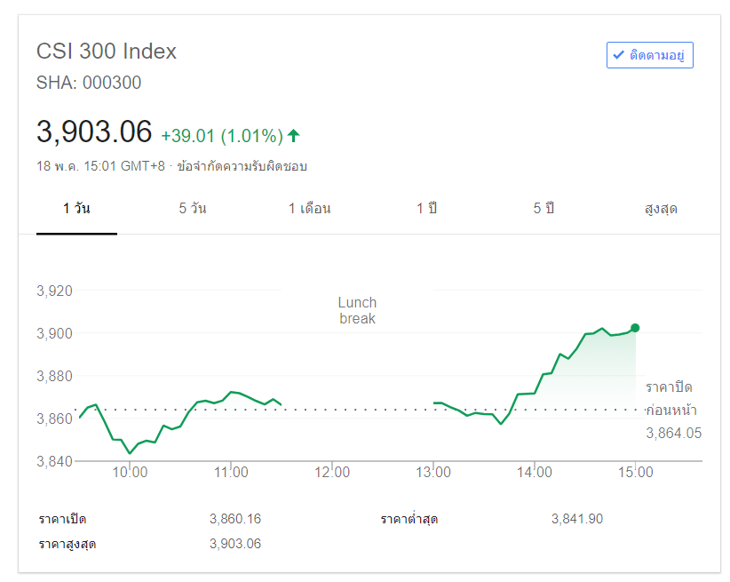The width and height of the screenshot is (730, 582).
Task: Toggle the ติดตามอยู่ following button text
Action: pyautogui.click(x=656, y=55)
